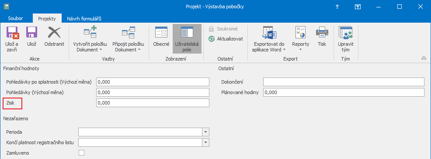Click Pohledávky (Výchozí měna) value field
Image resolution: width=431 pixels, height=159 pixels.
click(153, 92)
